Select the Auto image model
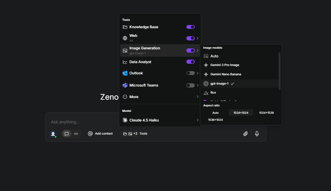Screen dimensions: 331x191 click(240, 56)
